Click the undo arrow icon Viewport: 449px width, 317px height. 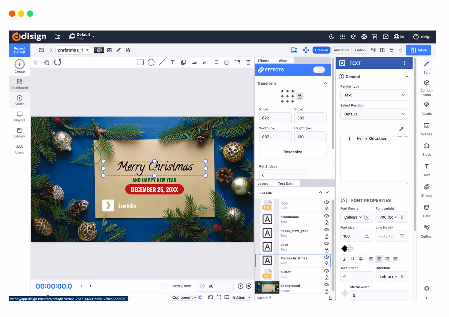pos(392,50)
